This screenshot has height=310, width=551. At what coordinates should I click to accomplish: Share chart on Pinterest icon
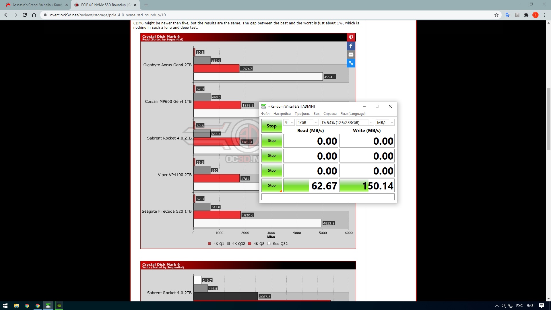point(351,37)
